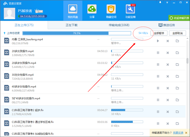Click the 百度云管家 logo icon

pos(5,3)
